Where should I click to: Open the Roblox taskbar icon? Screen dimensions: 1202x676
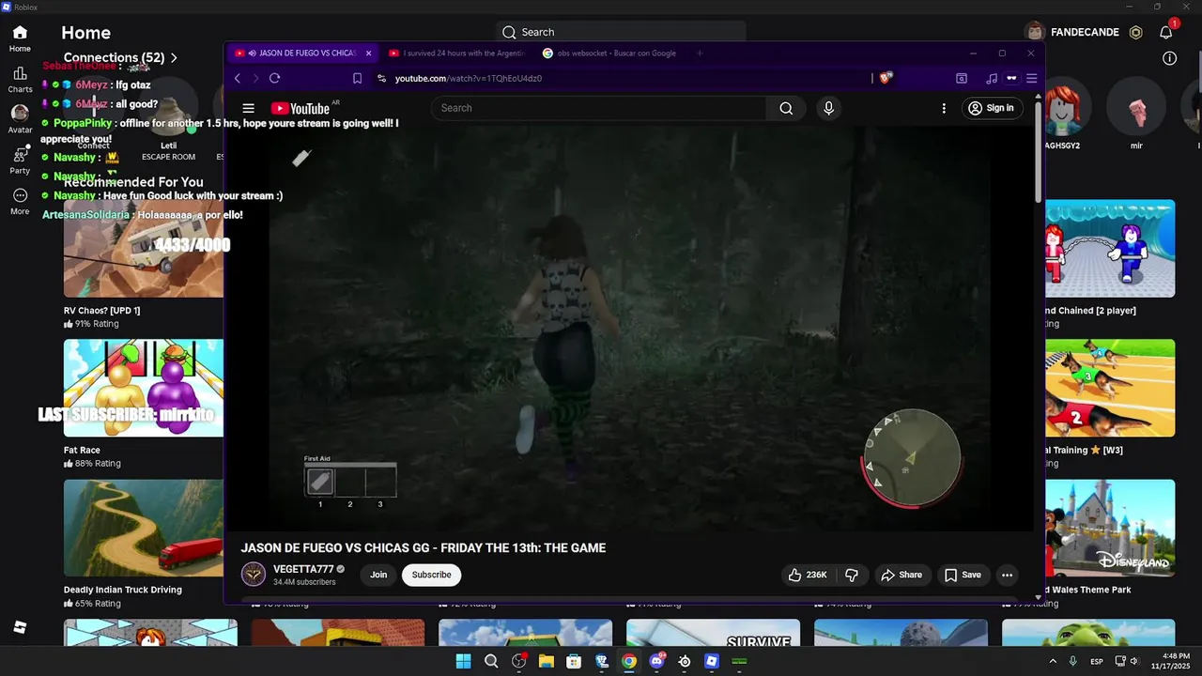tap(712, 661)
